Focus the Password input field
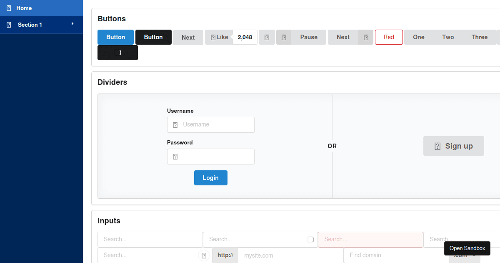Image resolution: width=500 pixels, height=263 pixels. tap(211, 157)
